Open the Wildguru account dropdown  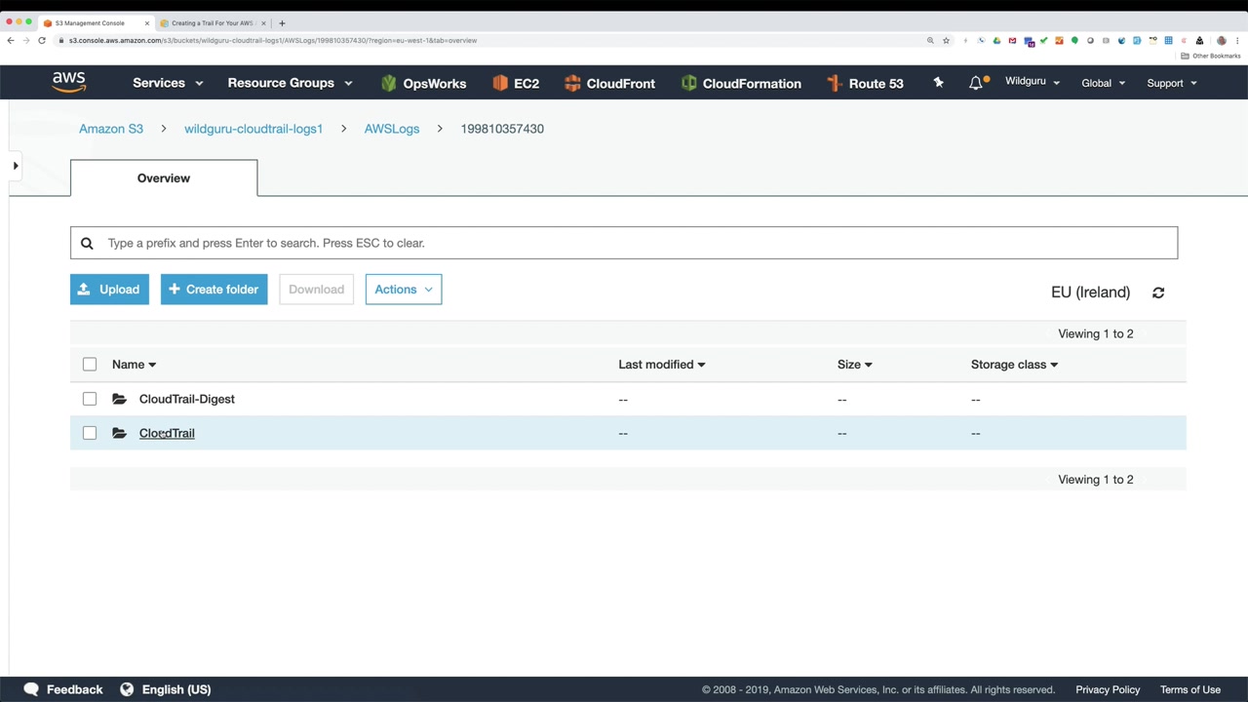1033,82
